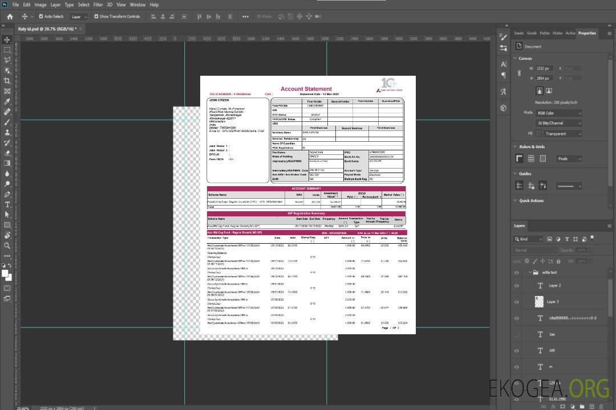Viewport: 616px width, 410px height.
Task: Select the Brush tool
Action: tap(7, 122)
